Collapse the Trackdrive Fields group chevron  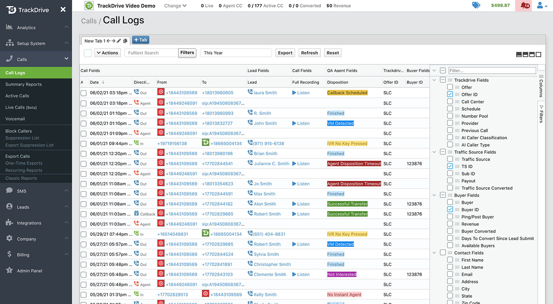tap(434, 80)
